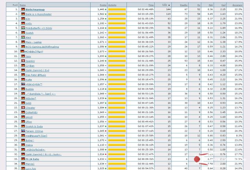The image size is (250, 170).
Task: Click the Swiss flag next to SpankU
Action: (23, 61)
